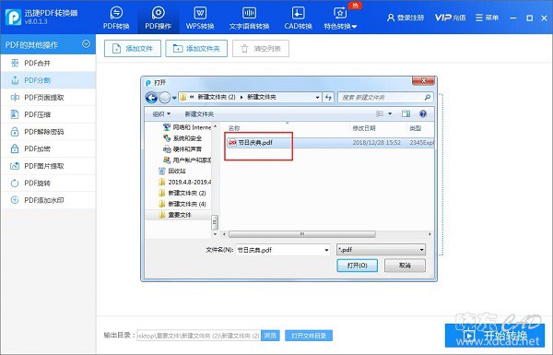Select the PDF操作 top tab
The image size is (553, 355).
[x=158, y=18]
